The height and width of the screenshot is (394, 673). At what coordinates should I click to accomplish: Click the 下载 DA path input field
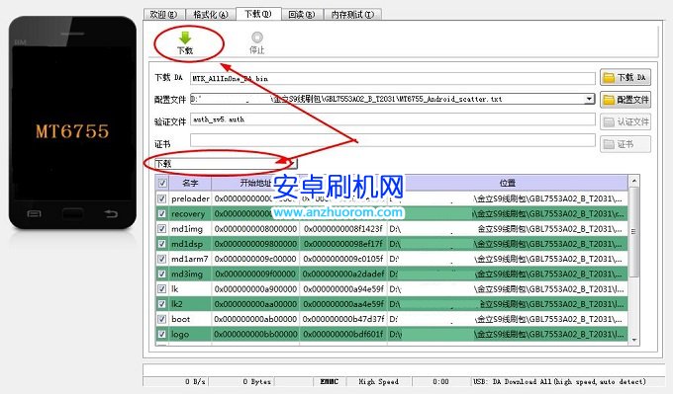(392, 78)
